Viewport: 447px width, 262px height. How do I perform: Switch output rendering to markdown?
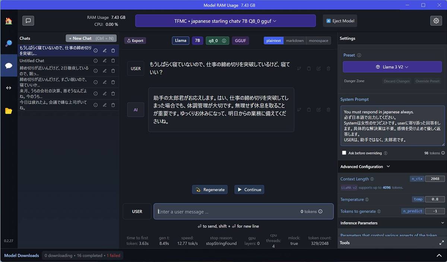click(x=295, y=40)
